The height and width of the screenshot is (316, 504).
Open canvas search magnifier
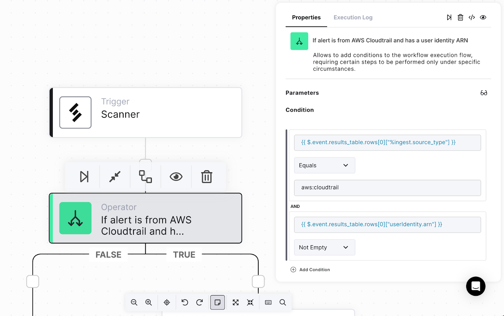click(283, 302)
